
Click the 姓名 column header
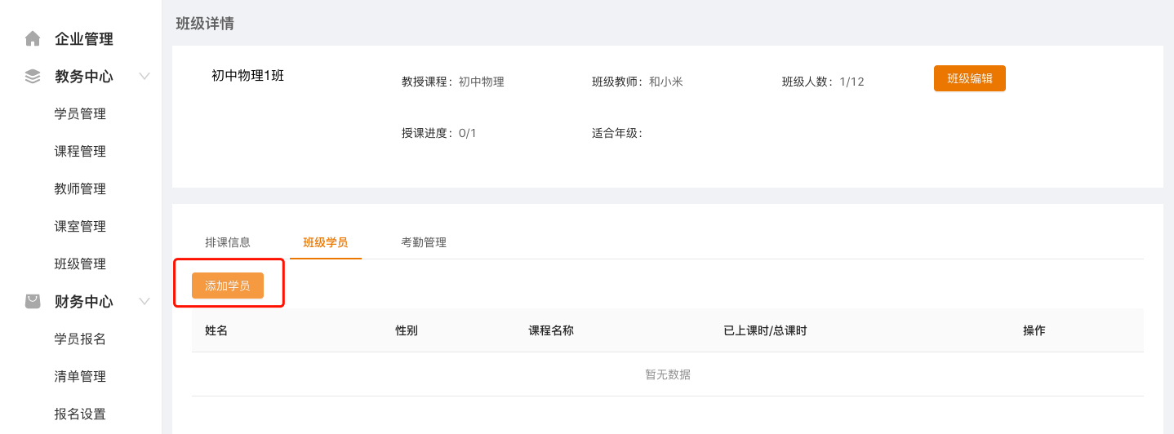click(216, 330)
